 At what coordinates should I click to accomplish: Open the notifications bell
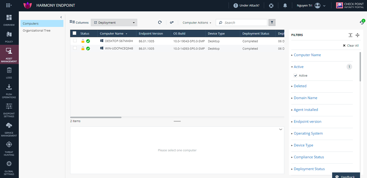(285, 6)
